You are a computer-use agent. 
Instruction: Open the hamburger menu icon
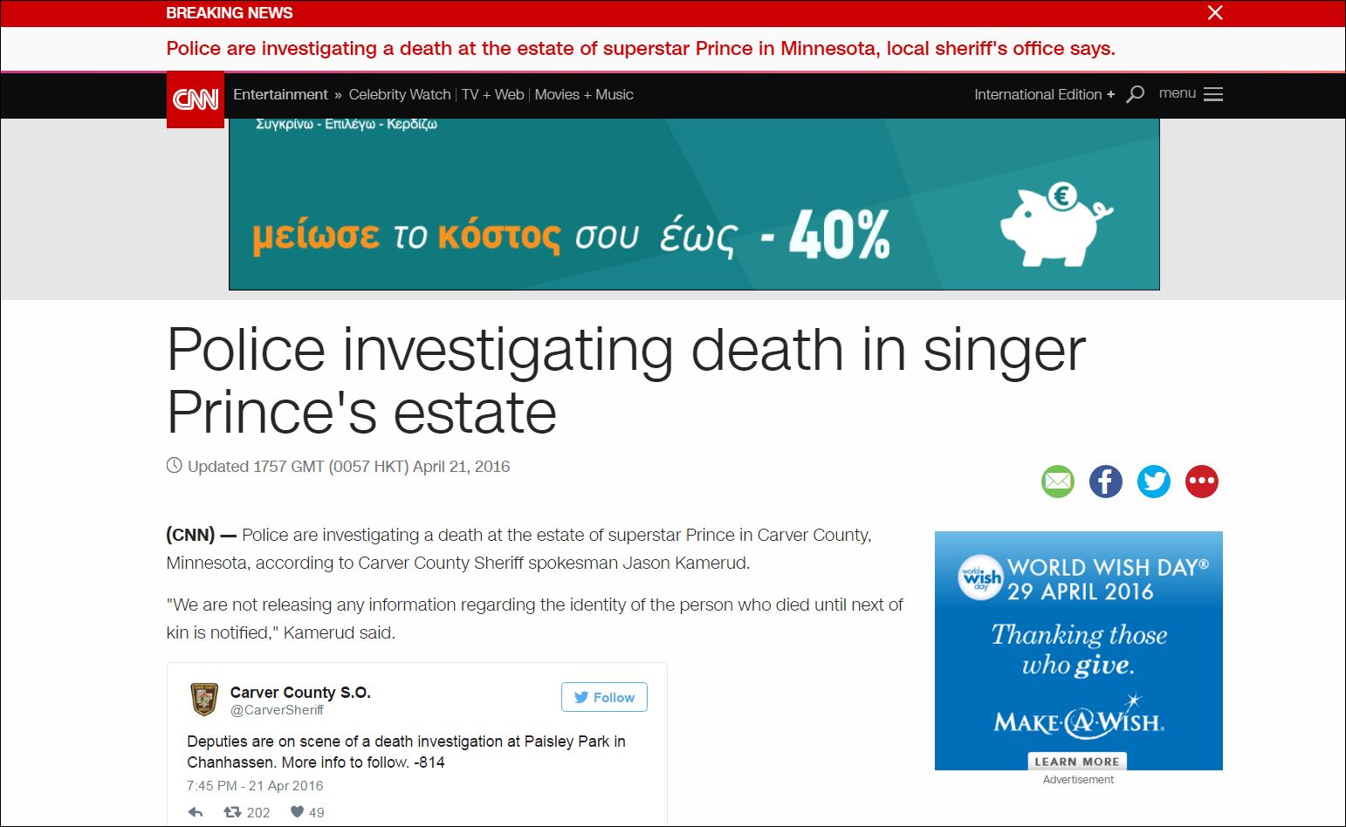pos(1212,94)
